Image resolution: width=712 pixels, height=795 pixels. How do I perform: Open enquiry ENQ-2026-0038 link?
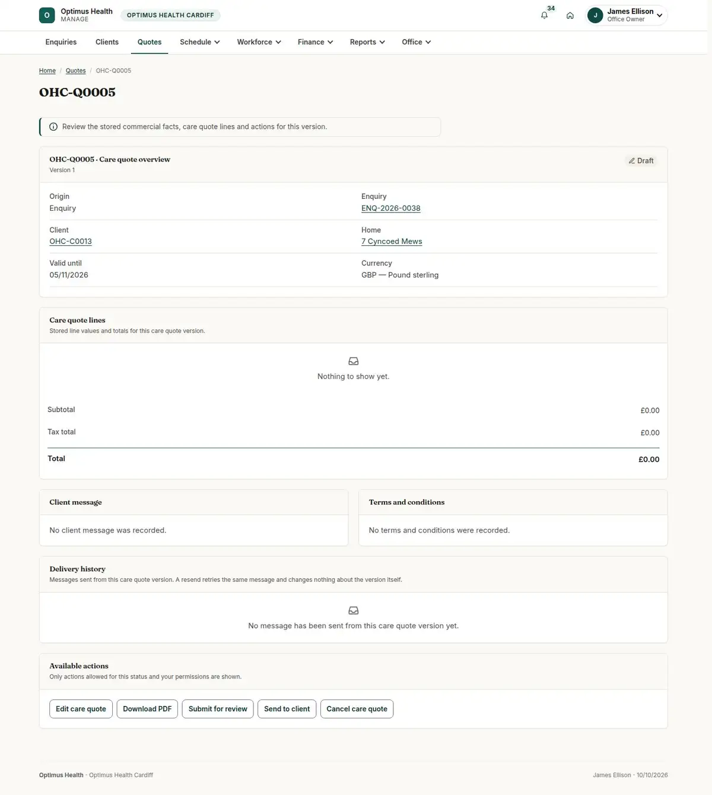coord(391,208)
